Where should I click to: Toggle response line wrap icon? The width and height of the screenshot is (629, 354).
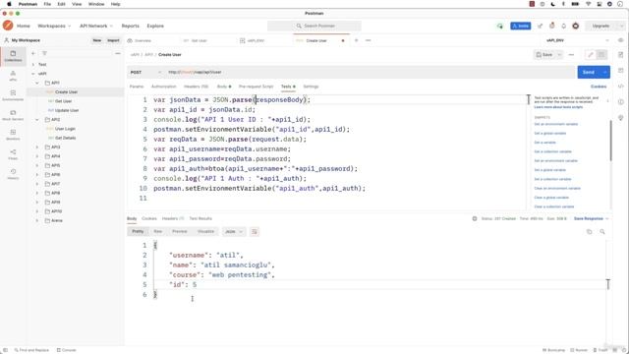pos(255,232)
